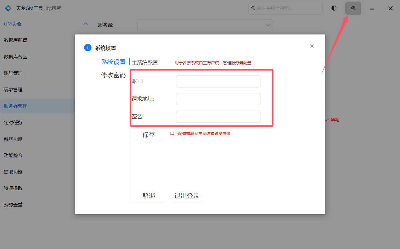Collapse the GM功能 menu section
The width and height of the screenshot is (400, 249).
click(86, 24)
